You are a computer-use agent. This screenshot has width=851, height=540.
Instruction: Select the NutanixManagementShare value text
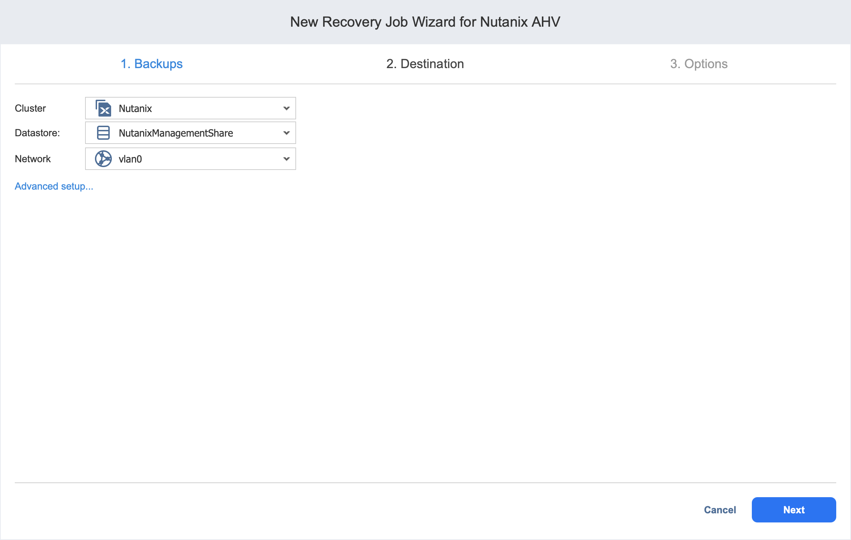click(x=176, y=133)
